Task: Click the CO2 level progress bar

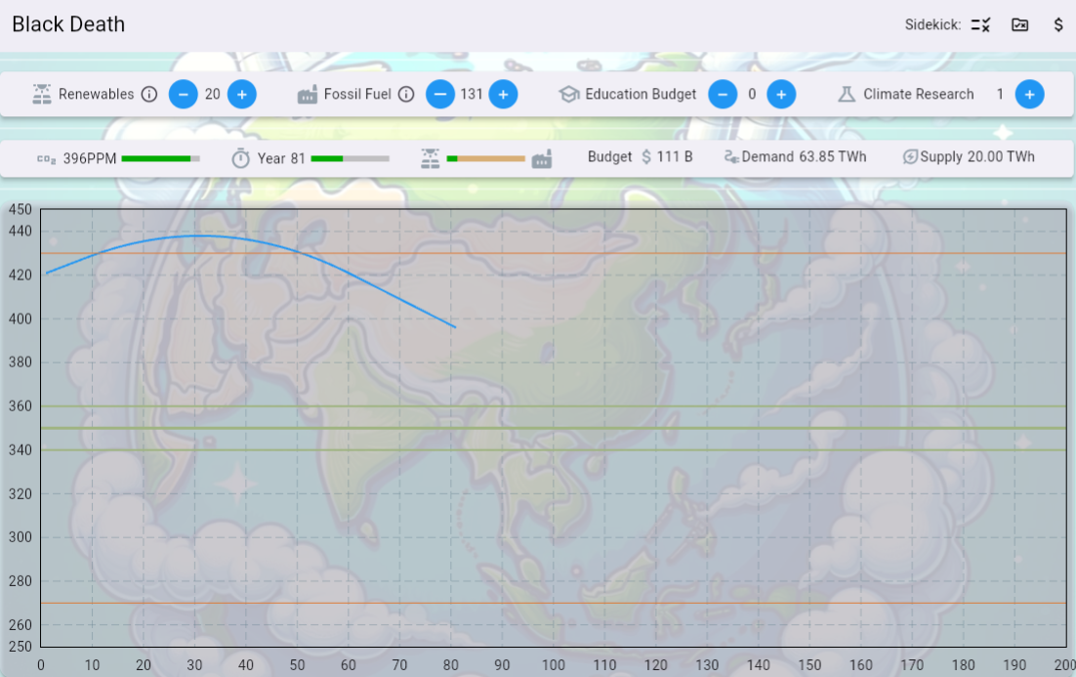Action: (x=160, y=158)
